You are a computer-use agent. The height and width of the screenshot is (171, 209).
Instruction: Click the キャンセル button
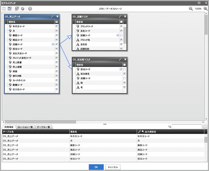[113, 167]
